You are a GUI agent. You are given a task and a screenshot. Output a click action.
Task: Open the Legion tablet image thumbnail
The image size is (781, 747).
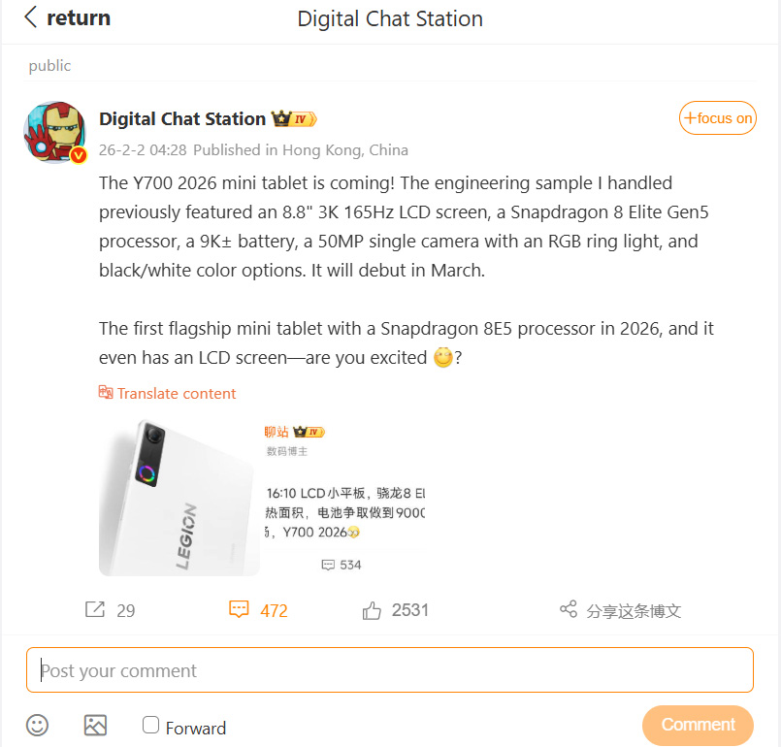[x=179, y=498]
